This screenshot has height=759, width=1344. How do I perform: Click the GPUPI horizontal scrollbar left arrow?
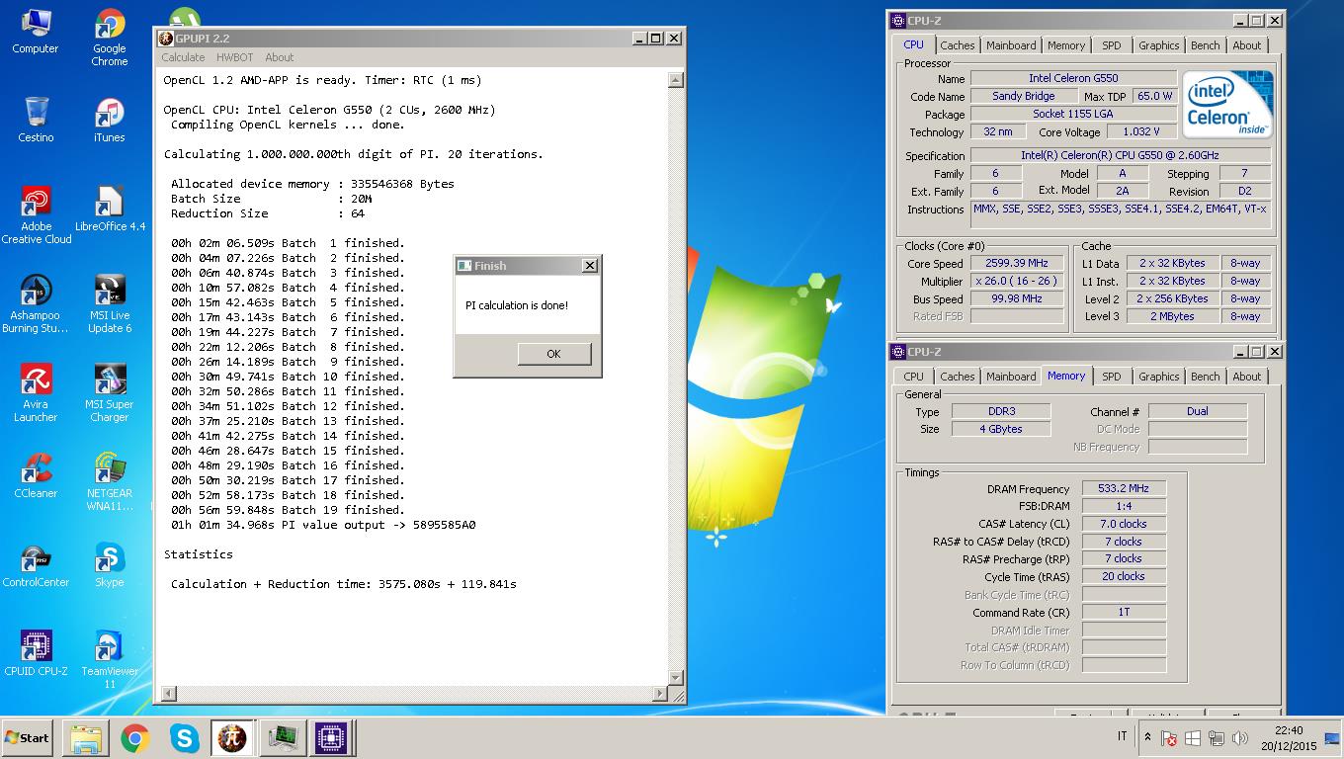click(168, 694)
